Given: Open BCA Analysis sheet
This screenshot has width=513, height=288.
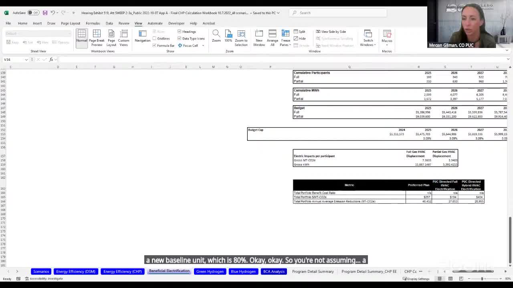Looking at the screenshot, I should pos(274,272).
